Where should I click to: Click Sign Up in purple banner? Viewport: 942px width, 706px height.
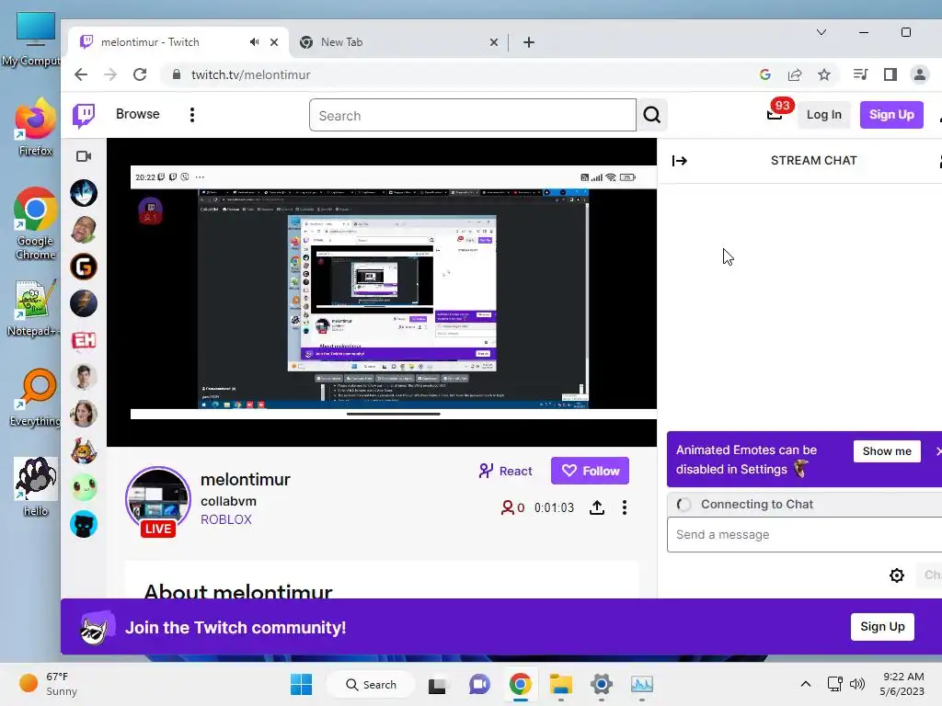[882, 627]
